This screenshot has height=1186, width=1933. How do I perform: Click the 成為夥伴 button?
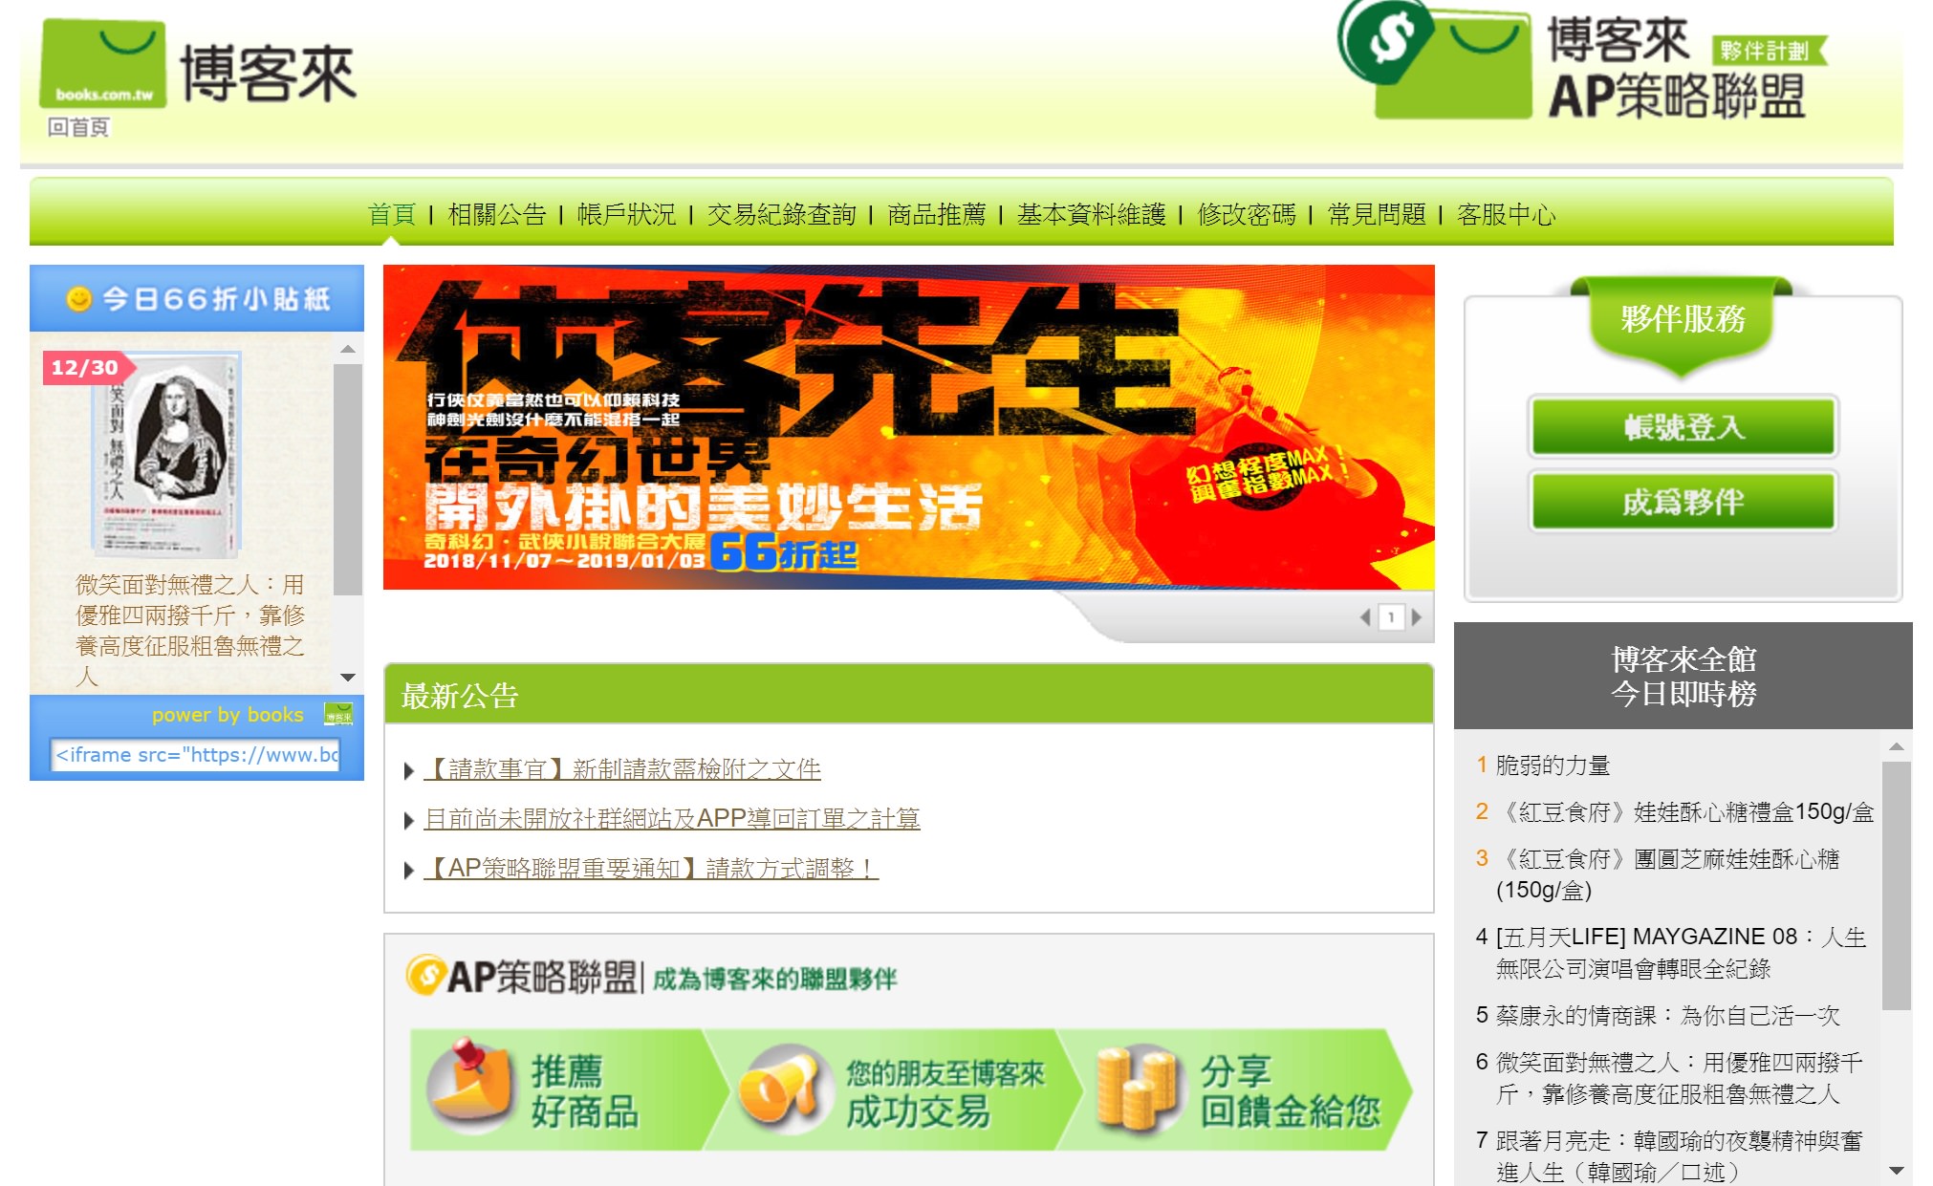click(1683, 502)
